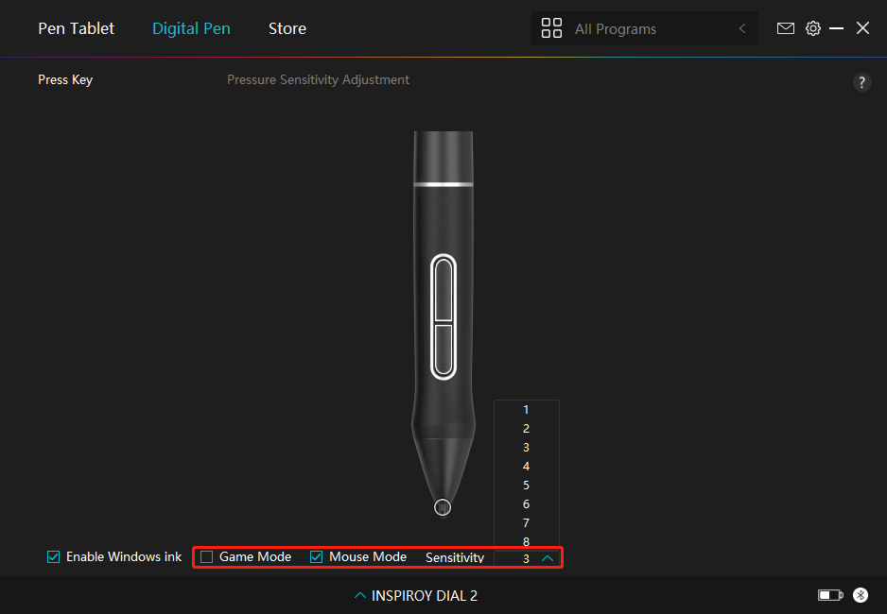Collapse the All Programs arrow chevron
The image size is (887, 614).
pyautogui.click(x=742, y=28)
